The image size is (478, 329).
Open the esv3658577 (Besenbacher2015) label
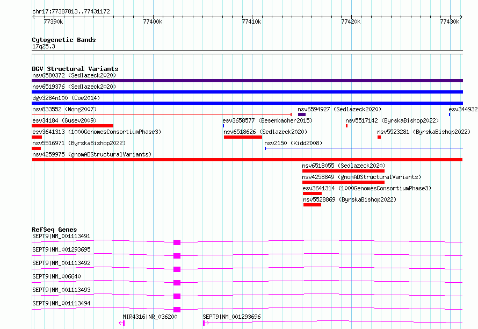tap(267, 120)
